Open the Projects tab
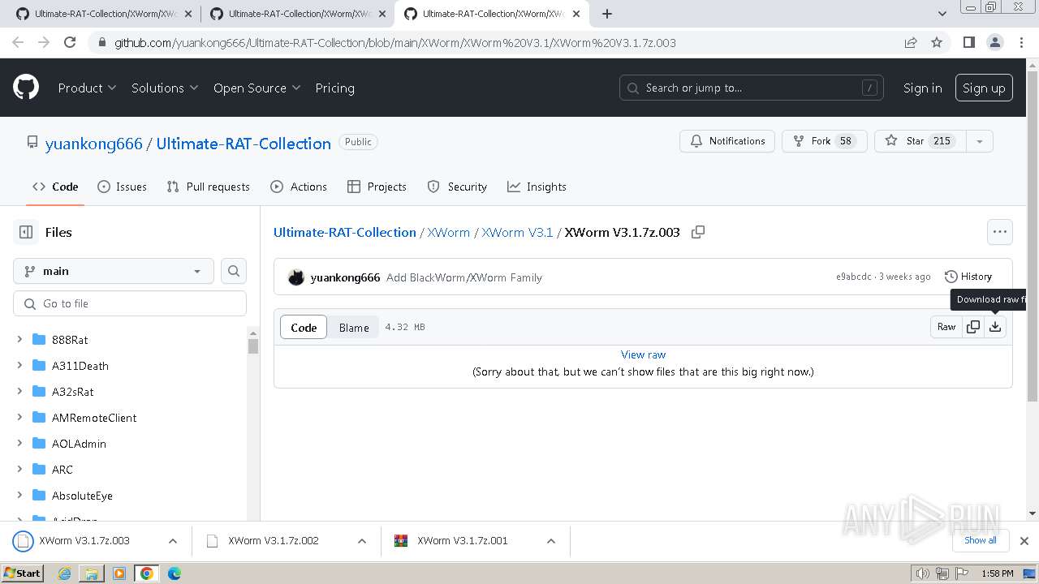Screen dimensions: 1039x584 click(x=377, y=187)
